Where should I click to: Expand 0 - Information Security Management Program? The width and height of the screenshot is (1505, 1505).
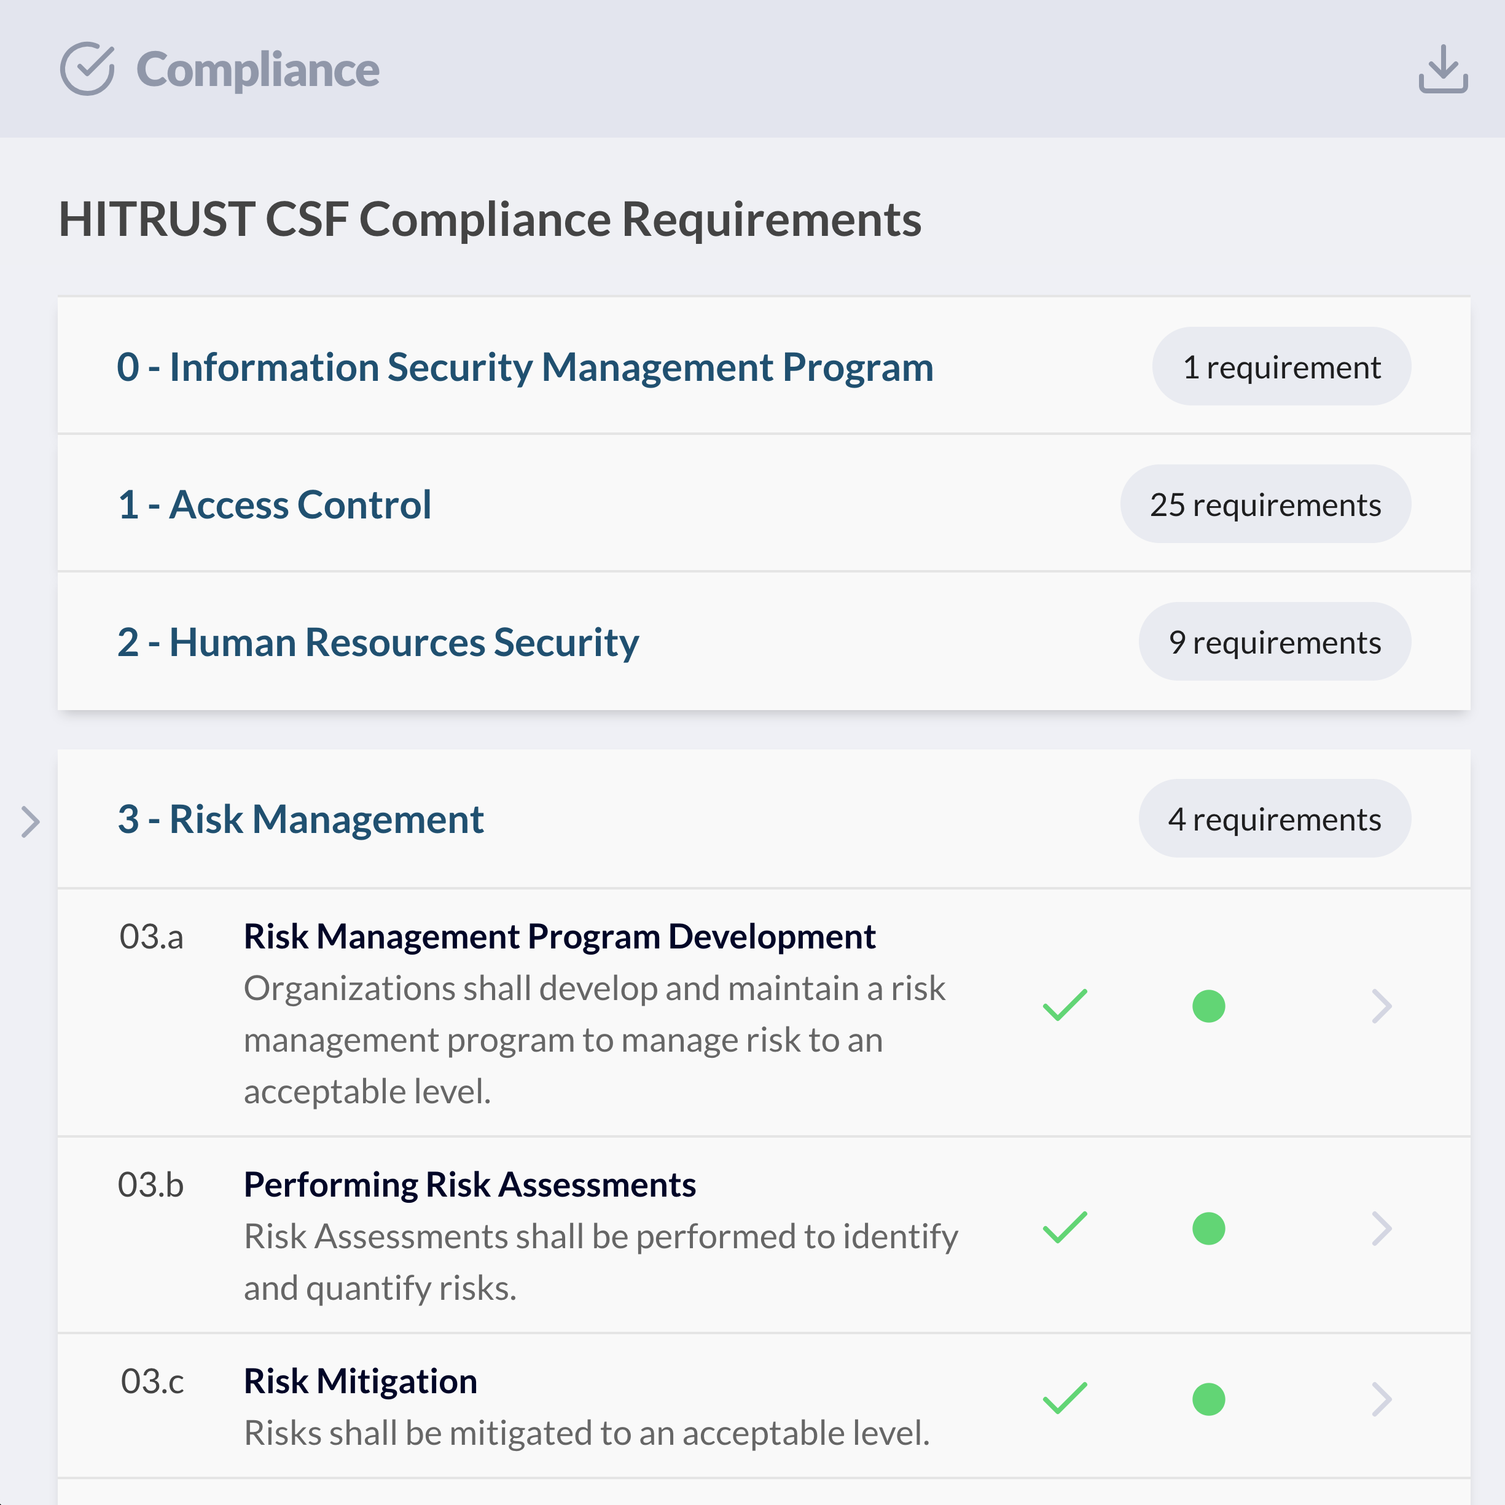[x=524, y=367]
